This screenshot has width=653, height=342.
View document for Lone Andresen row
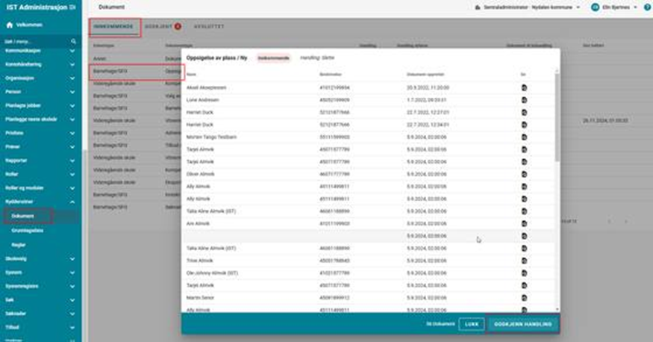click(x=524, y=99)
